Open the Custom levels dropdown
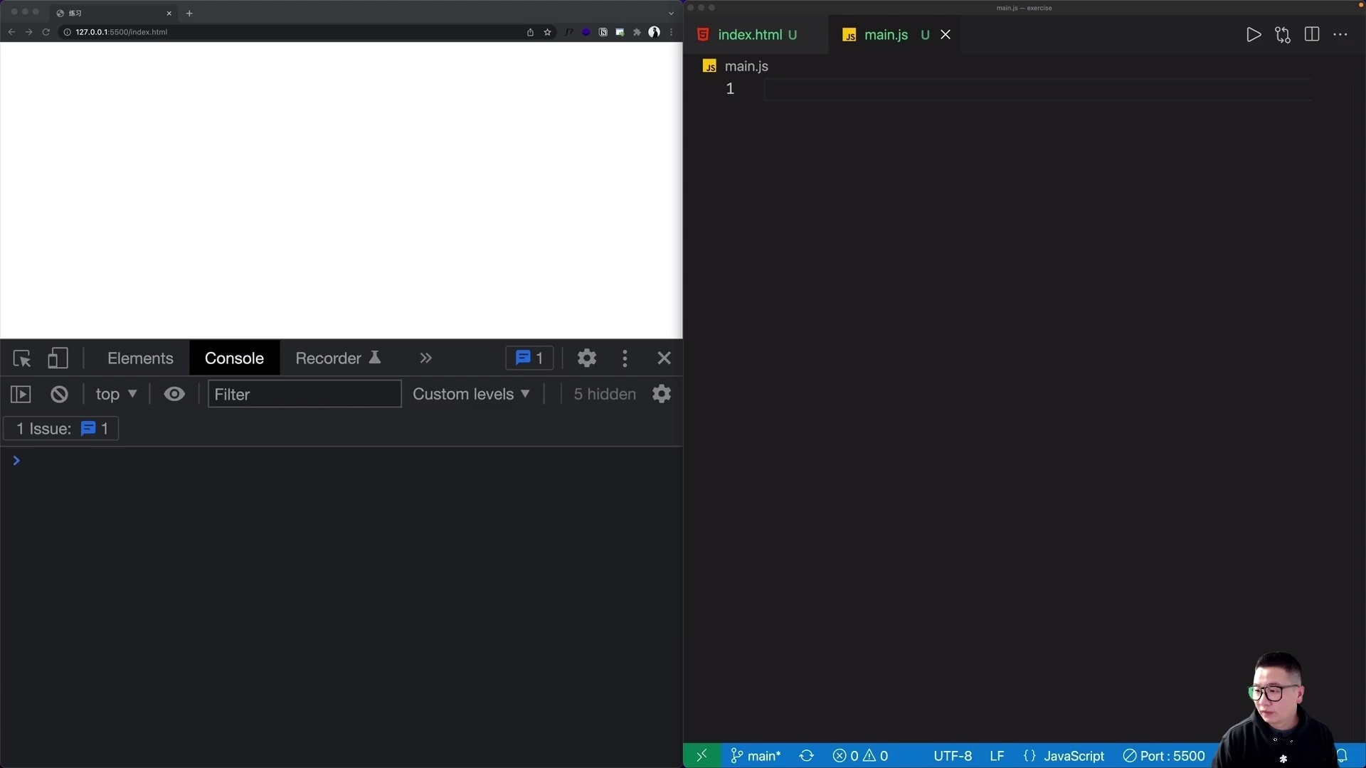 pos(471,394)
